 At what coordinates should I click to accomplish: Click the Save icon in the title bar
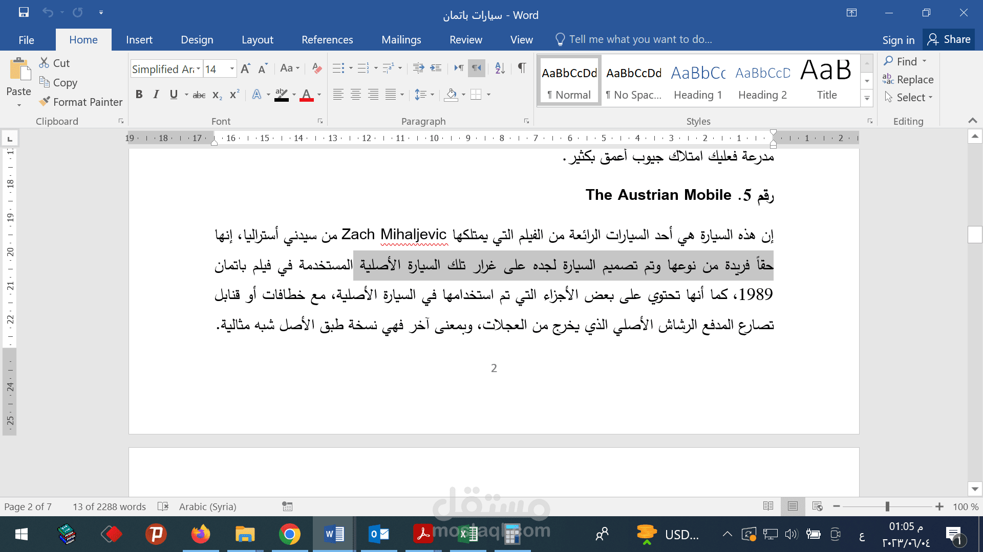coord(24,12)
